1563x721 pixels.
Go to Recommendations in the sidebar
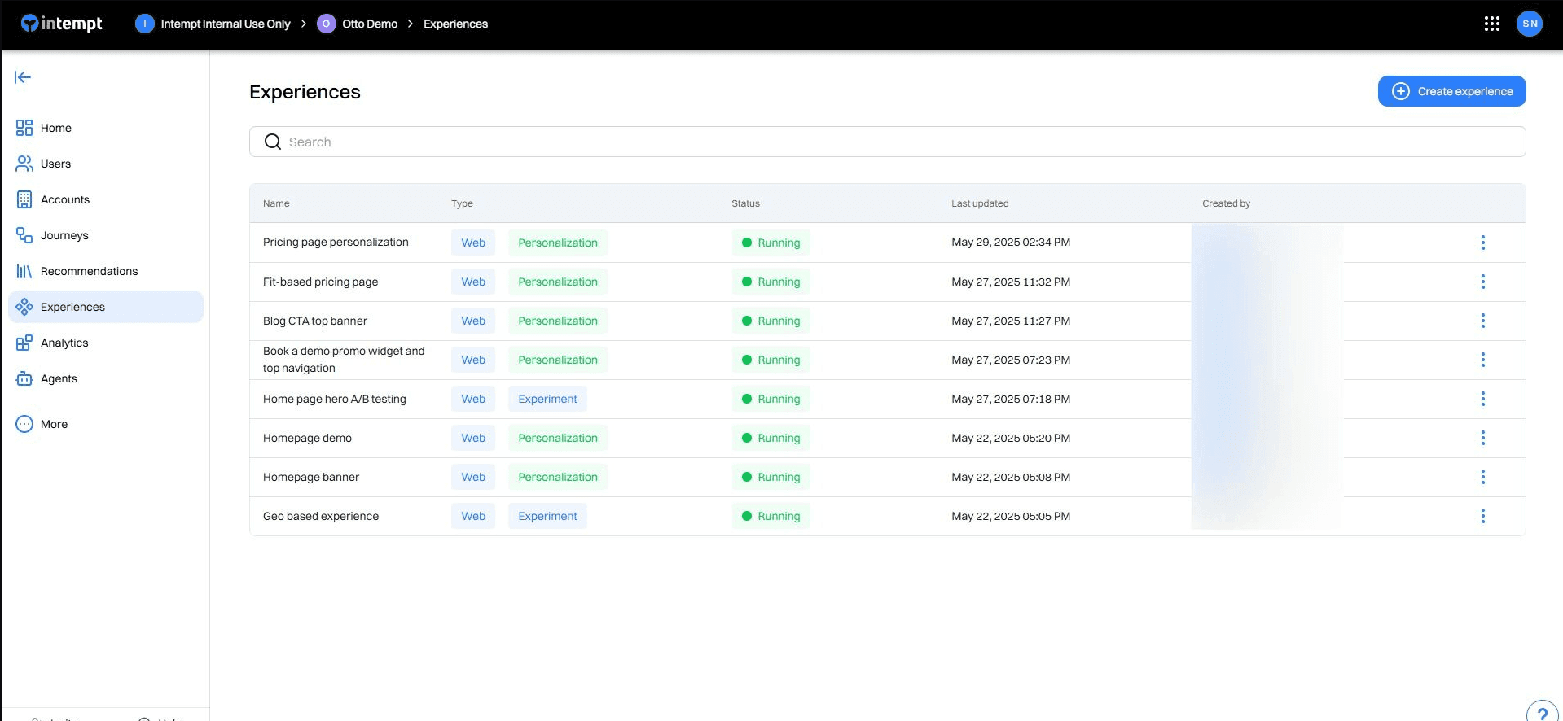click(x=89, y=271)
